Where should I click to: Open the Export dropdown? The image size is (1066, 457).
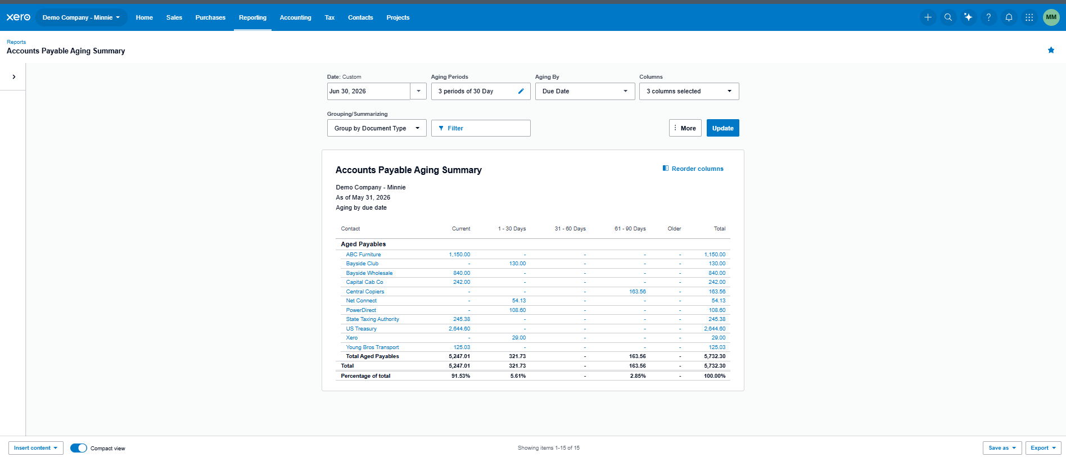[1043, 448]
